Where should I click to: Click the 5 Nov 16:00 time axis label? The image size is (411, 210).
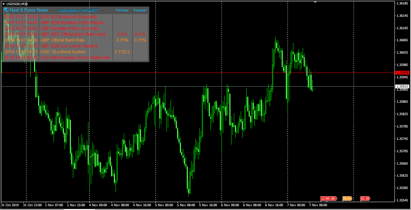point(208,205)
